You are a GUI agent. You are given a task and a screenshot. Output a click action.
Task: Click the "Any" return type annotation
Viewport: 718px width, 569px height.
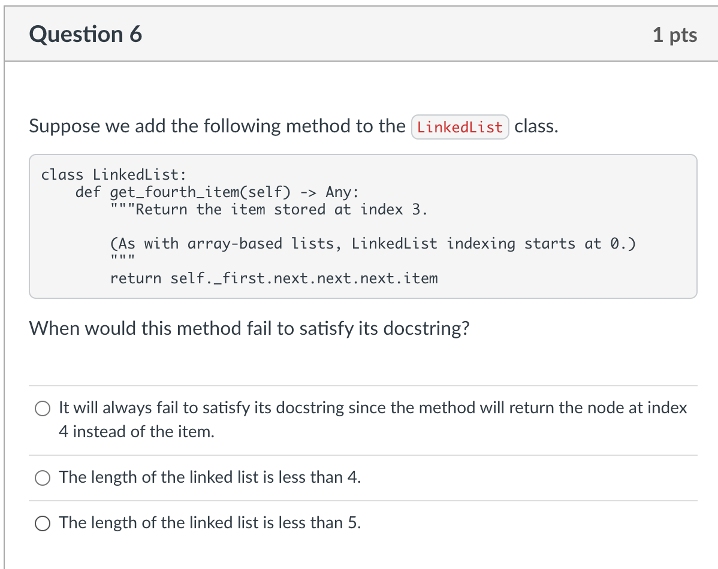[x=340, y=192]
